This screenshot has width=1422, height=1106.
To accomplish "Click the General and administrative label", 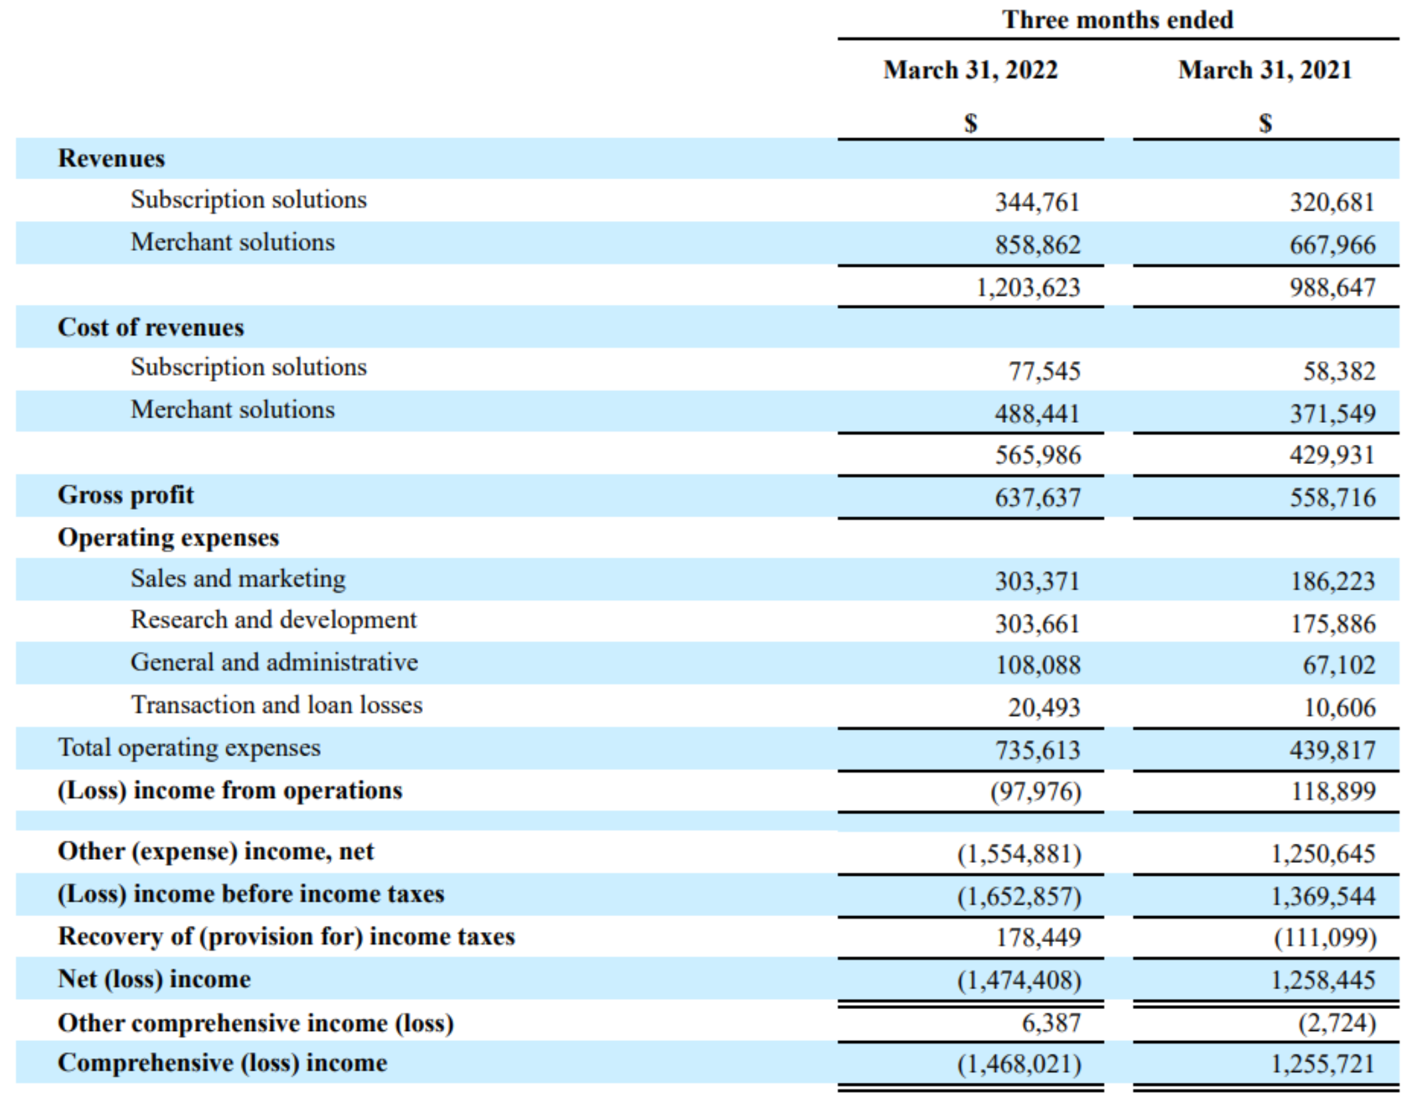I will click(x=274, y=663).
